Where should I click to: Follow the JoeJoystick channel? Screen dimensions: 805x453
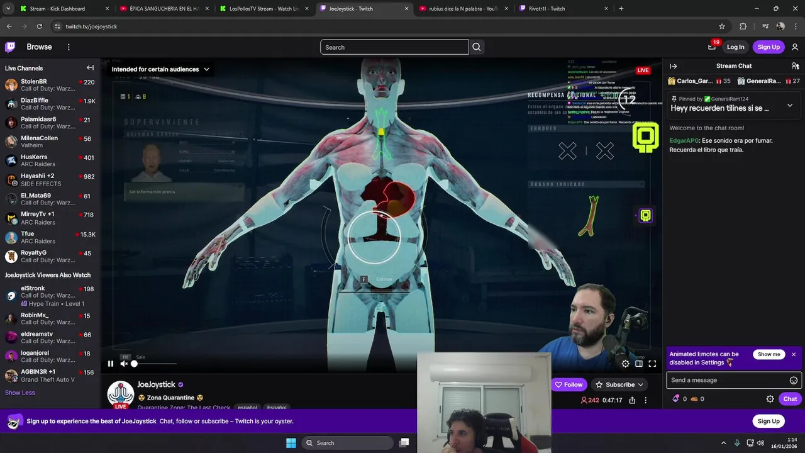click(x=568, y=384)
